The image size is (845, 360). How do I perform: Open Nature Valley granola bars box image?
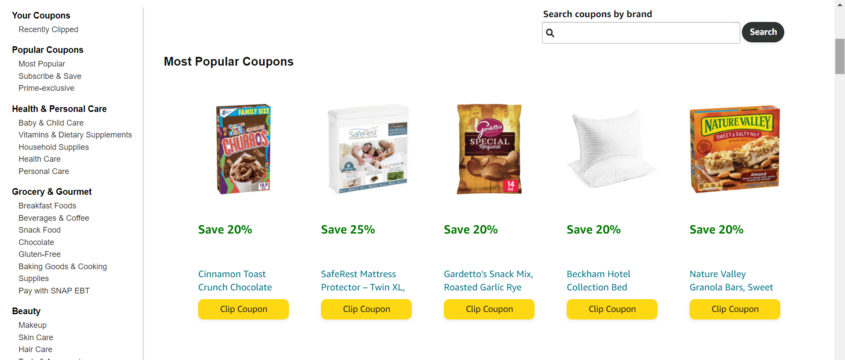point(734,149)
